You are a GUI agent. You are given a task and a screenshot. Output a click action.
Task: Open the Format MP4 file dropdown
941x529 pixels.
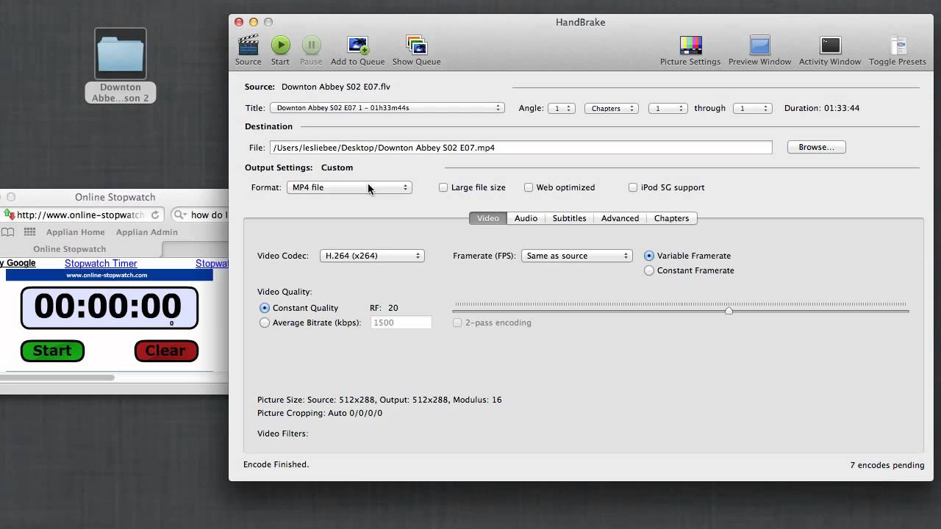(349, 187)
